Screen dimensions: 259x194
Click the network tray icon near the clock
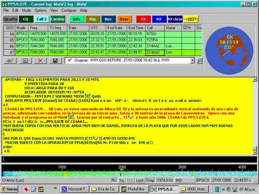coord(234,189)
